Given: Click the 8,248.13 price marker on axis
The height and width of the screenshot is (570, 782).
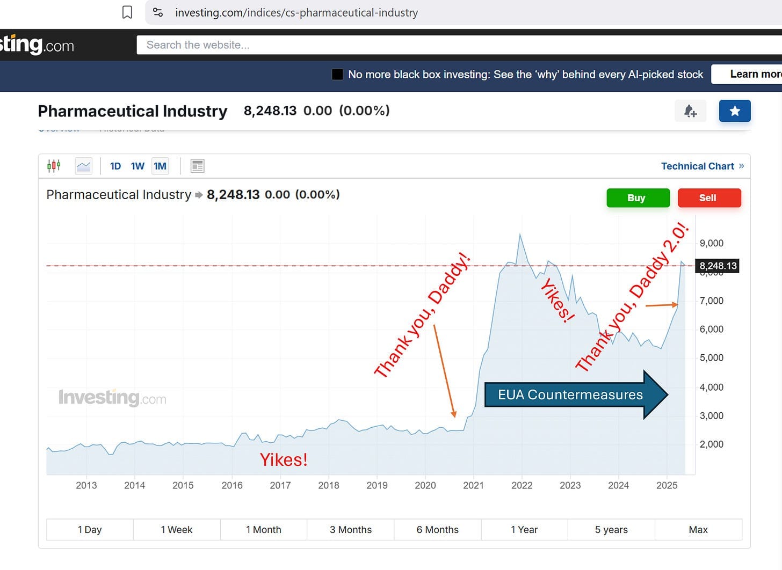Looking at the screenshot, I should [x=718, y=266].
